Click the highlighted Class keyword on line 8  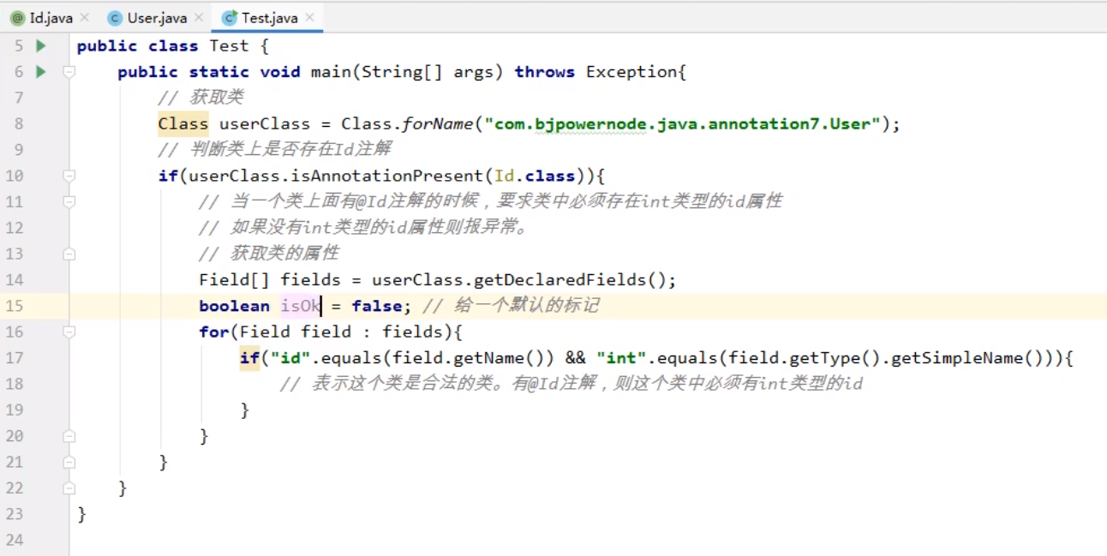pyautogui.click(x=183, y=124)
